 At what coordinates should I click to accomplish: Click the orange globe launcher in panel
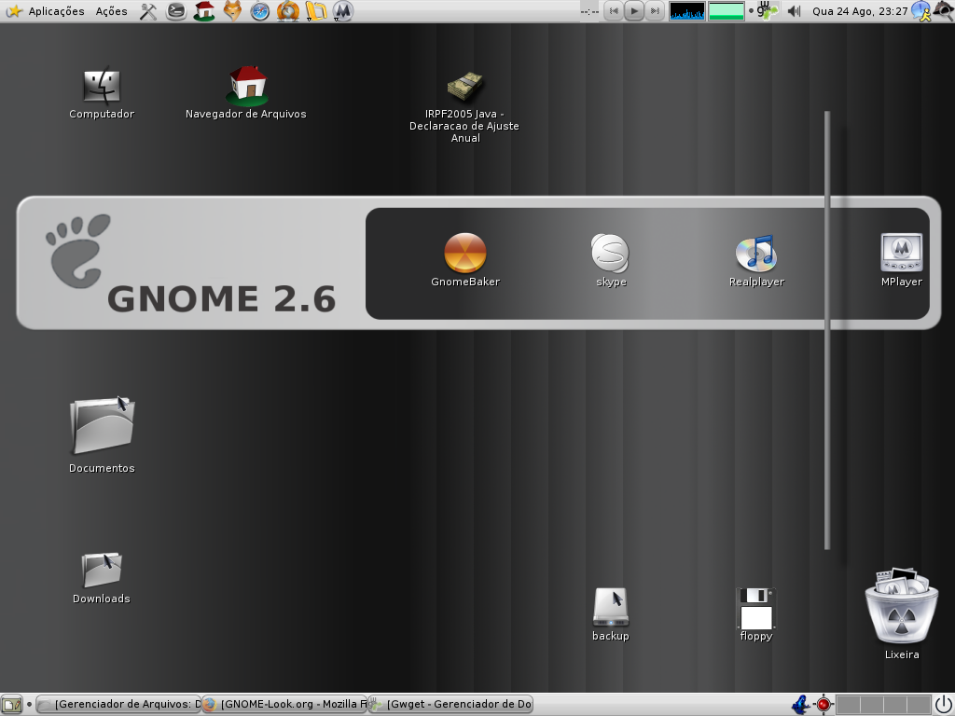[x=288, y=11]
